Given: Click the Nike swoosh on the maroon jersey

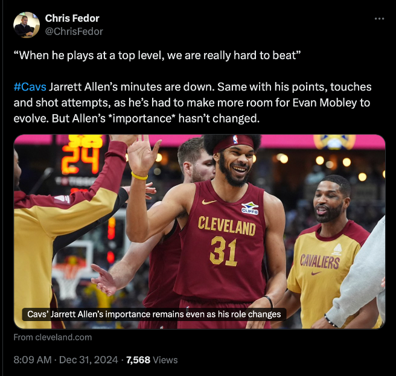Looking at the screenshot, I should coord(209,202).
